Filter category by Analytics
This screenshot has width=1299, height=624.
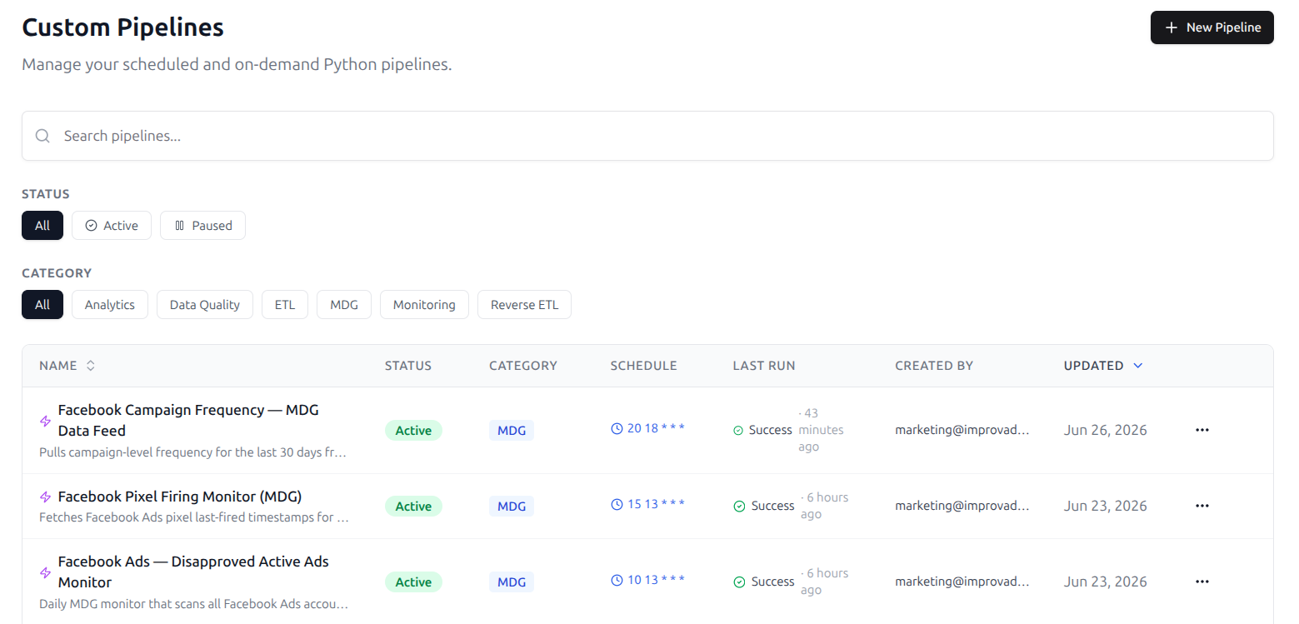point(110,305)
